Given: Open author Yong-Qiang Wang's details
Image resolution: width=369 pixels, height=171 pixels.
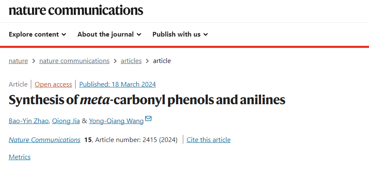Looking at the screenshot, I should click(x=116, y=121).
